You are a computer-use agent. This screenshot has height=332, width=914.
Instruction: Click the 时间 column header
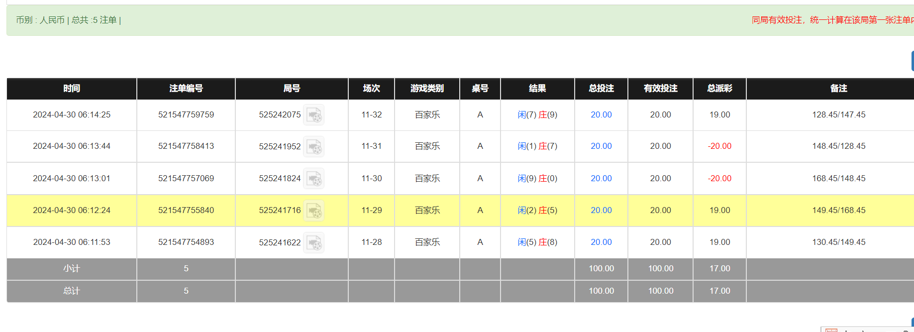[x=72, y=88]
